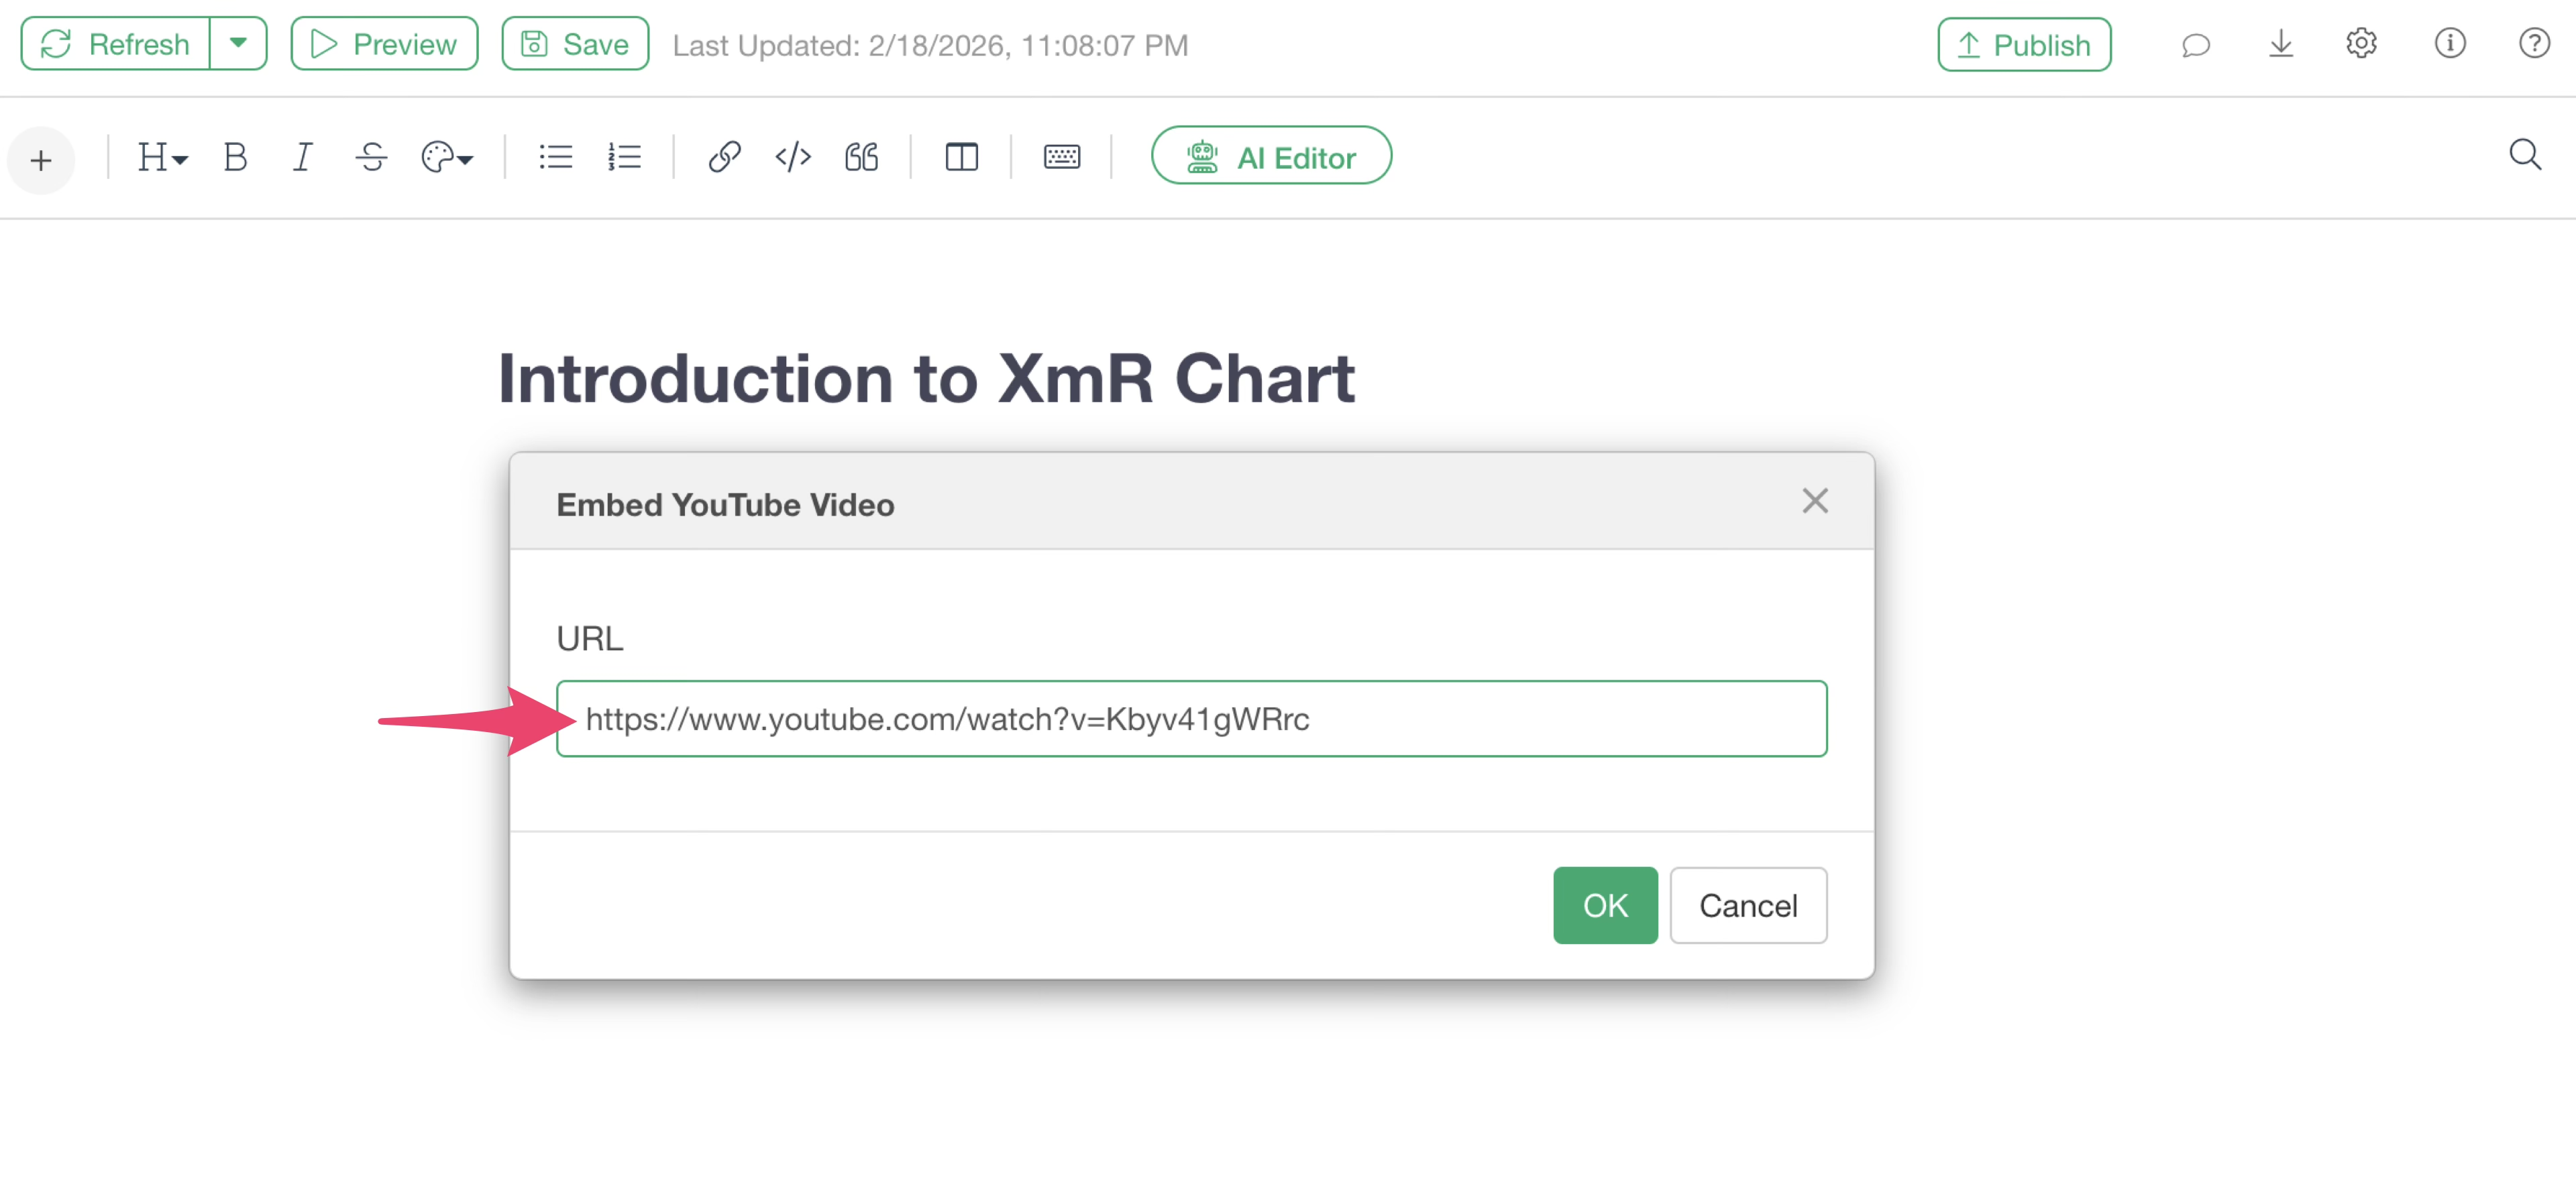Insert a numbered list
Viewport: 2576px width, 1180px height.
coord(624,157)
